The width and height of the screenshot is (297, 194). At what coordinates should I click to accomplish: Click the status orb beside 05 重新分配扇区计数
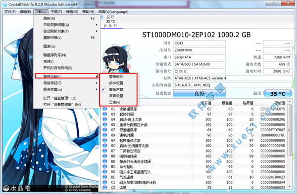click(x=105, y=125)
